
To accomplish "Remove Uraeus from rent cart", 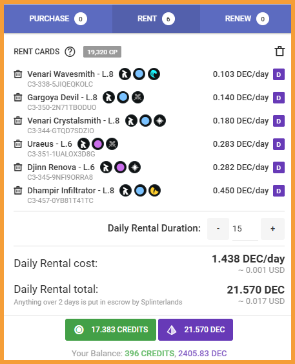I will pyautogui.click(x=18, y=144).
